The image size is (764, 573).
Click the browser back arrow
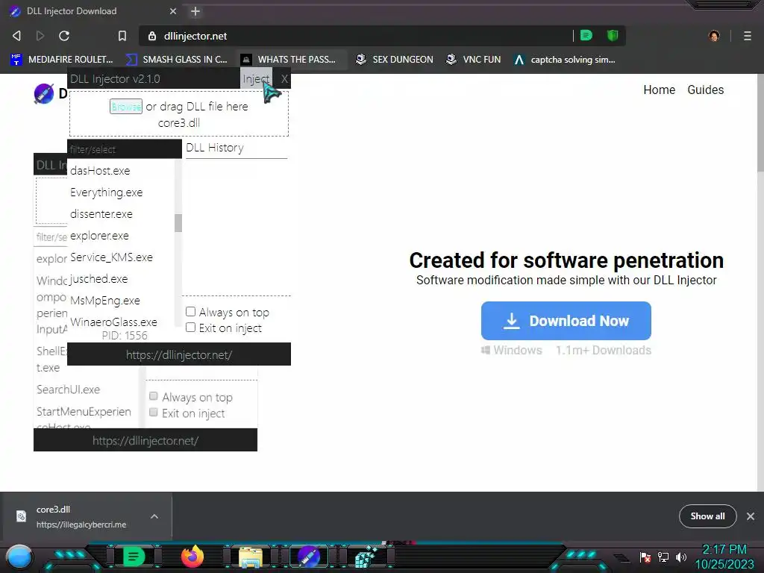16,36
